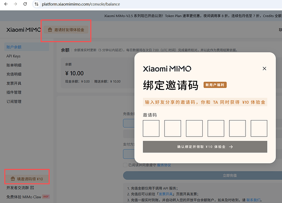Reload the page with the refresh icon
282x203 pixels.
coord(25,4)
